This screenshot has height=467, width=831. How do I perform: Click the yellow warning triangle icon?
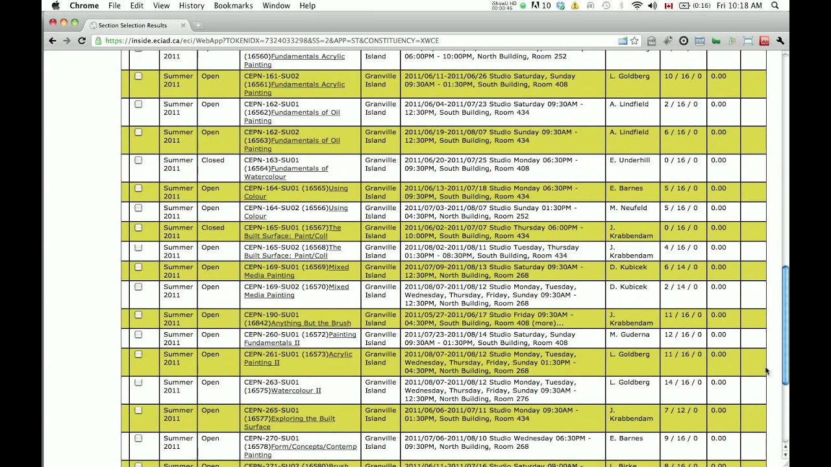575,5
